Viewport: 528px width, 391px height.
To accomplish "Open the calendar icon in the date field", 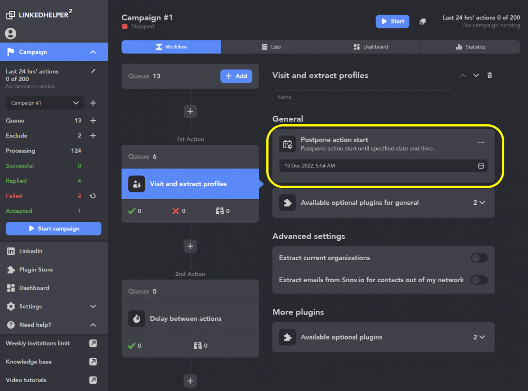I will pos(481,166).
